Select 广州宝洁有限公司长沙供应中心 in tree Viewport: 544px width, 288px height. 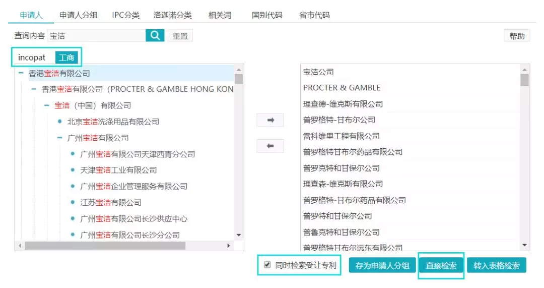[133, 219]
